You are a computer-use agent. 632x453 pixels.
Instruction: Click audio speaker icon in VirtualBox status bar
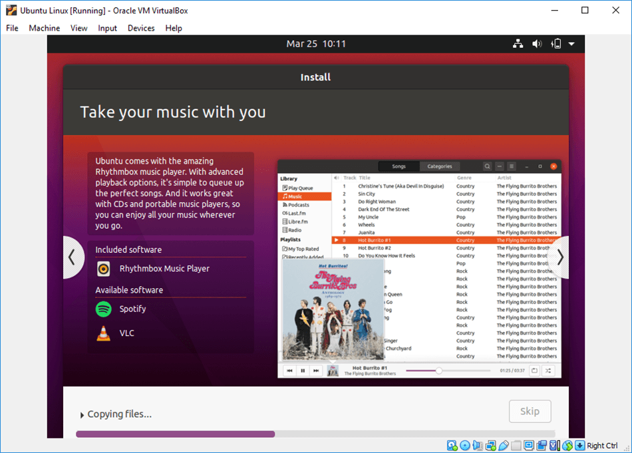pos(478,445)
